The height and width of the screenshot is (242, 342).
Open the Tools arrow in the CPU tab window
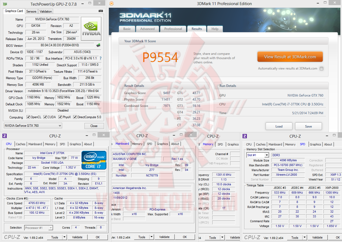64,237
